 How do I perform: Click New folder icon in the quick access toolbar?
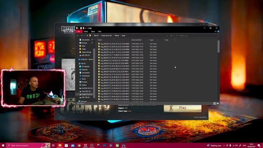83,28
